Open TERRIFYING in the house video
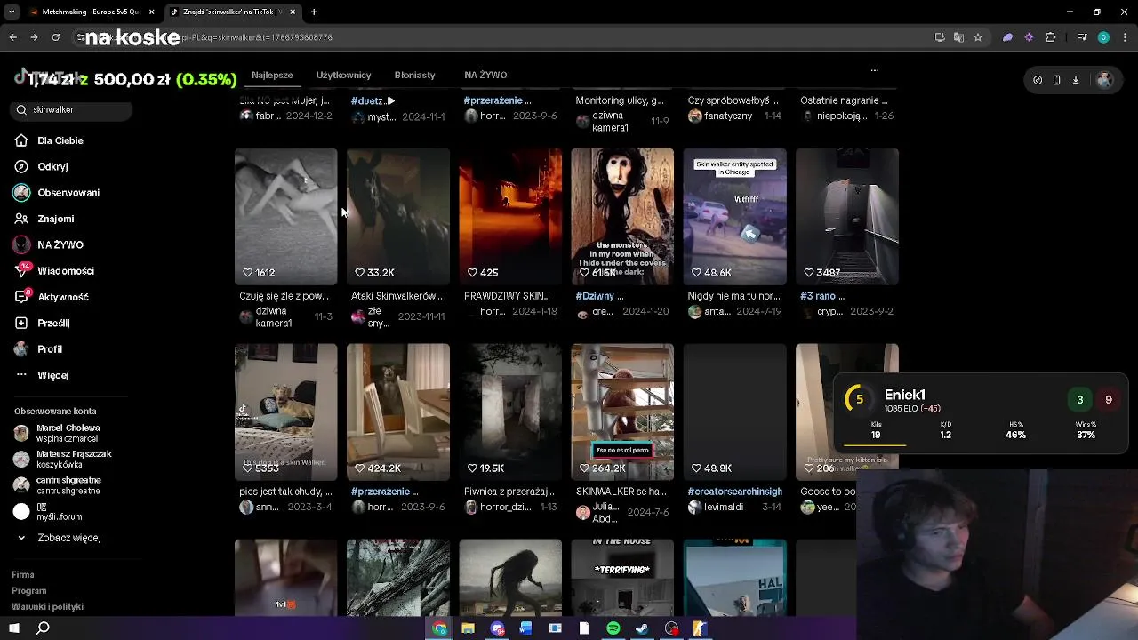 (622, 577)
